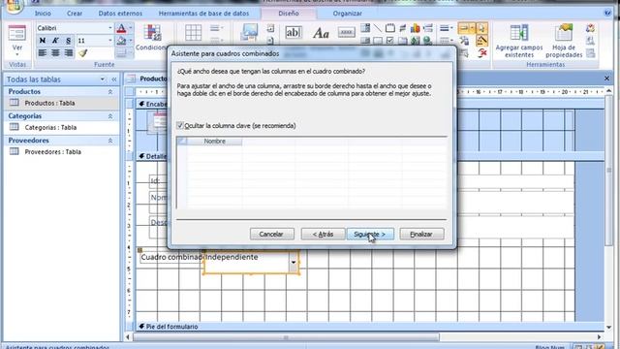This screenshot has height=349, width=620.
Task: Collapse the Productos group
Action: click(x=110, y=91)
